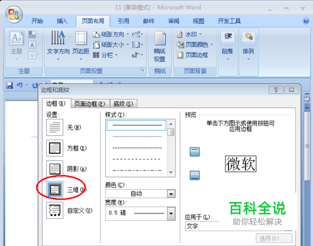Screen dimensions: 313x246
Task: Select Shading (底纹) dialog tab
Action: pyautogui.click(x=123, y=103)
